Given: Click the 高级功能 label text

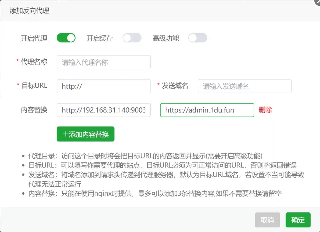Looking at the screenshot, I should coord(166,38).
